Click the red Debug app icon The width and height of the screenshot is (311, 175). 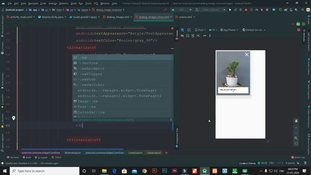pyautogui.click(x=246, y=10)
